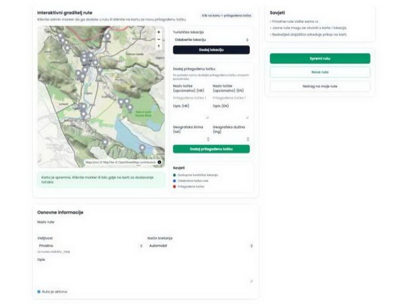Image resolution: width=405 pixels, height=304 pixels.
Task: Toggle the map attribution info icon
Action: click(159, 162)
